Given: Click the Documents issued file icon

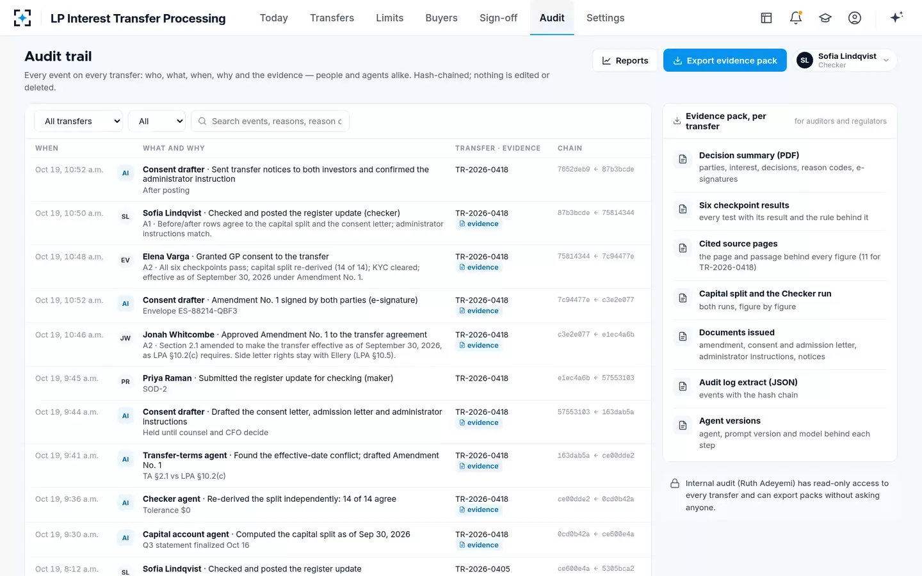Looking at the screenshot, I should [x=683, y=337].
